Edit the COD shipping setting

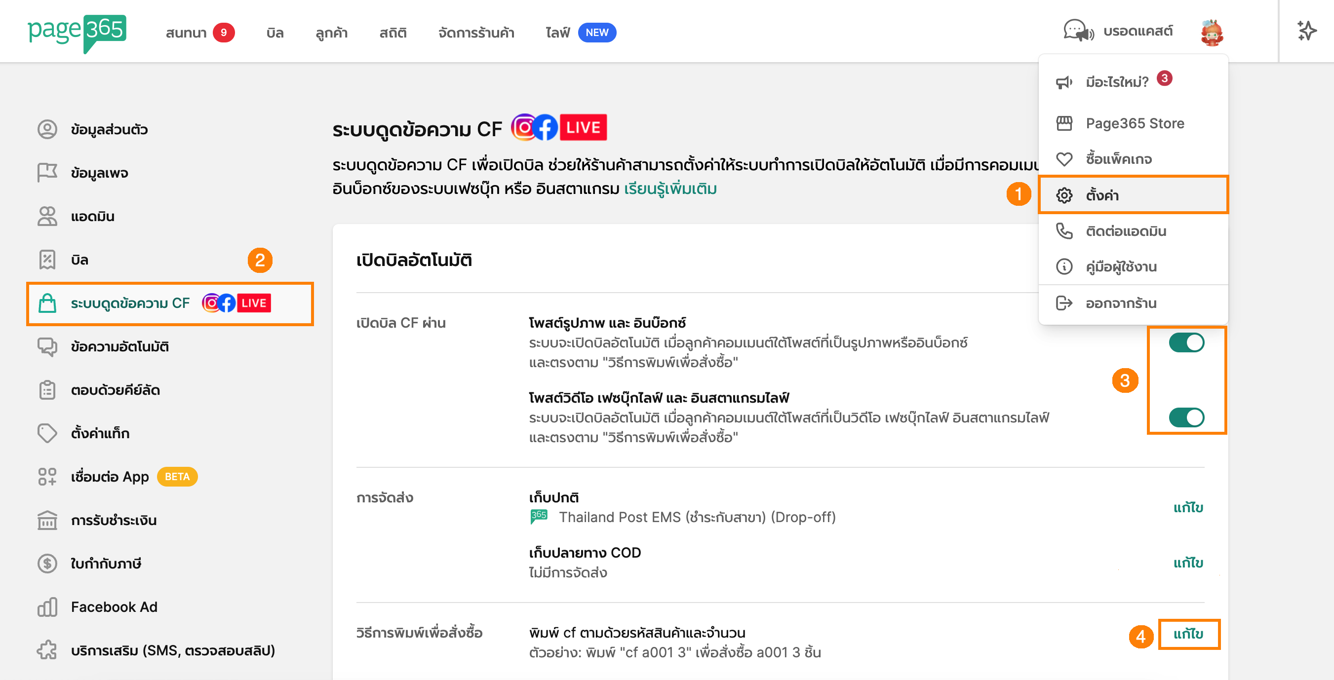click(x=1188, y=563)
